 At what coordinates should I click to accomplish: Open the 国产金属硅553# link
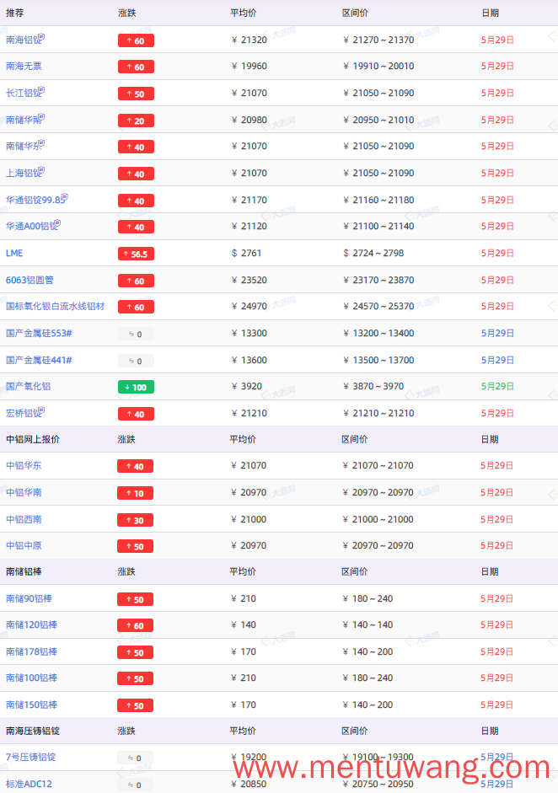(x=39, y=333)
